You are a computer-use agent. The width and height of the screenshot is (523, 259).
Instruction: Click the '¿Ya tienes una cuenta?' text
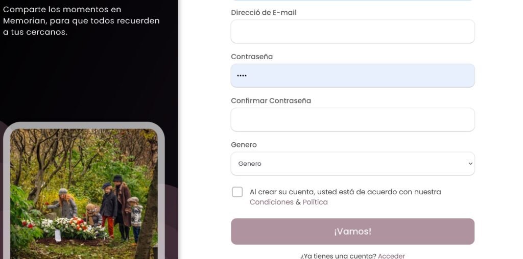click(338, 256)
